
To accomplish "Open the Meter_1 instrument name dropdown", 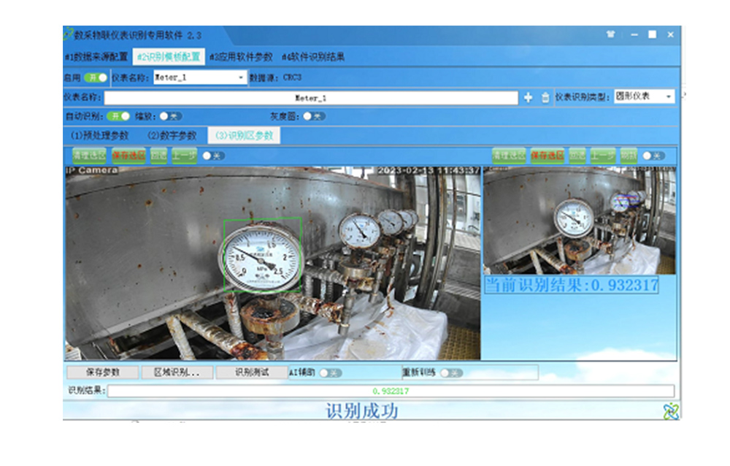I will coord(241,77).
